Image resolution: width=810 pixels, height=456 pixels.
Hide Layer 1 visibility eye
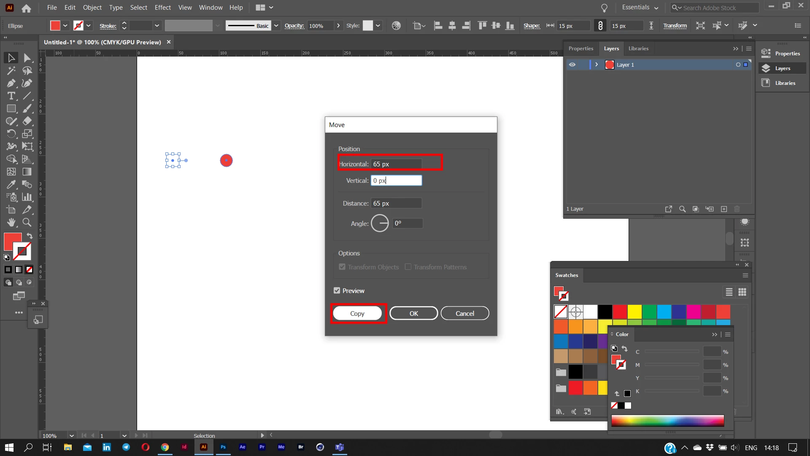pyautogui.click(x=572, y=65)
